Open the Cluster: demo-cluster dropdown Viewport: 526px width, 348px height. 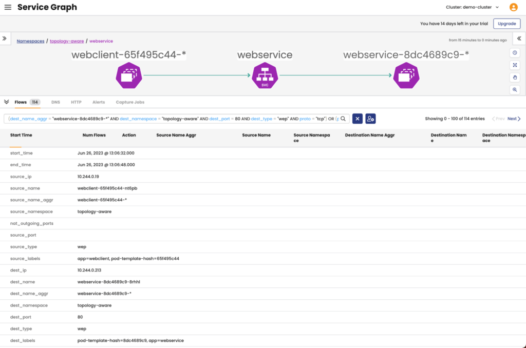point(473,7)
